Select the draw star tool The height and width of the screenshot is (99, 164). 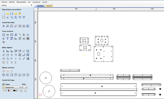tap(4, 39)
